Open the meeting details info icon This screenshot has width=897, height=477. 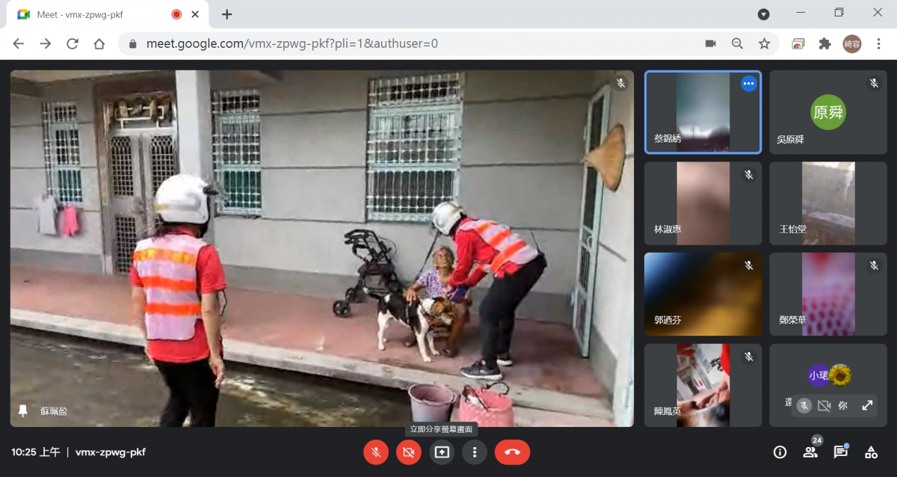pyautogui.click(x=780, y=452)
